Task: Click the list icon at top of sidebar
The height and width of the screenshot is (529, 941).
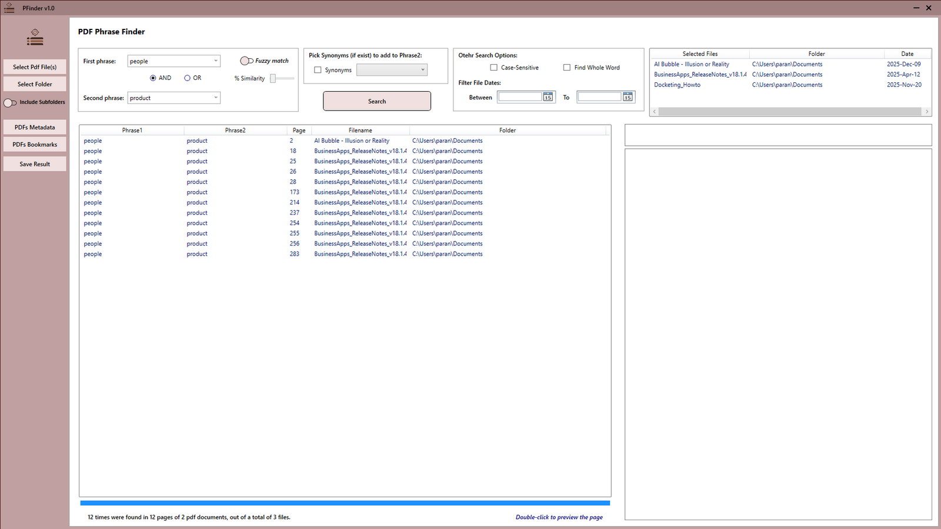Action: click(x=35, y=36)
